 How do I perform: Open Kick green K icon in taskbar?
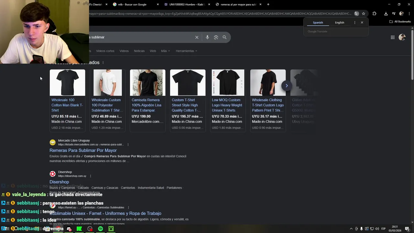click(x=79, y=229)
